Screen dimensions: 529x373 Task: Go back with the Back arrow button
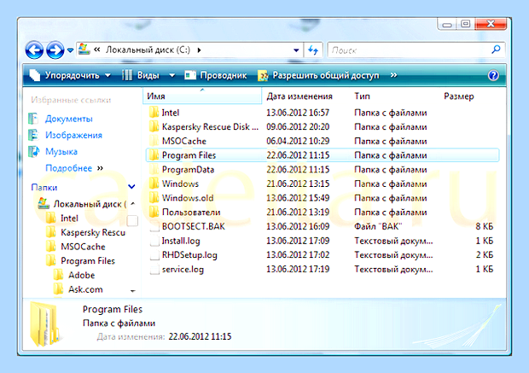pyautogui.click(x=34, y=50)
